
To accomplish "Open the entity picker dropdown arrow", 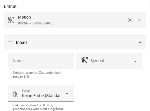I will (139, 20).
